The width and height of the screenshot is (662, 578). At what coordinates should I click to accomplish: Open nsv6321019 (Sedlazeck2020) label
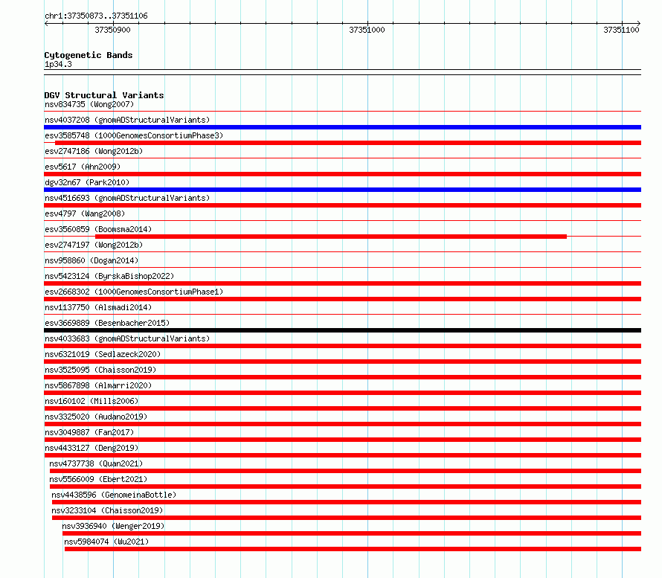(x=103, y=354)
